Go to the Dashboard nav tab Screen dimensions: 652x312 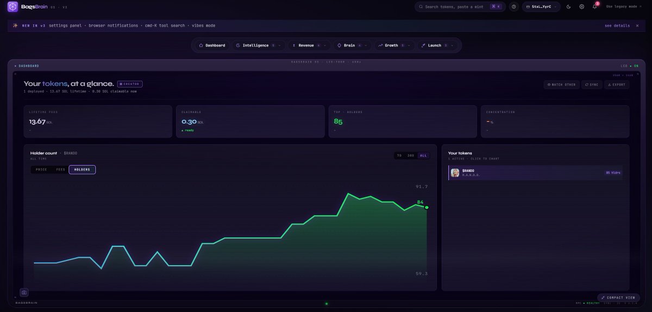212,46
